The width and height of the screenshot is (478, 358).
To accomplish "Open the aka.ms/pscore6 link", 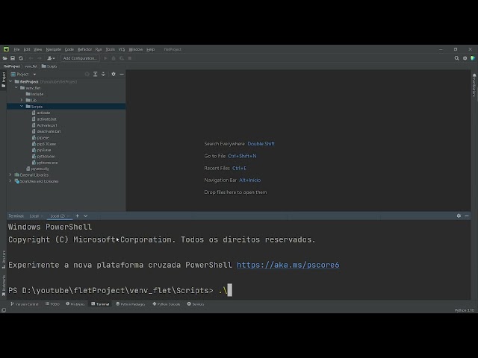I will 288,265.
